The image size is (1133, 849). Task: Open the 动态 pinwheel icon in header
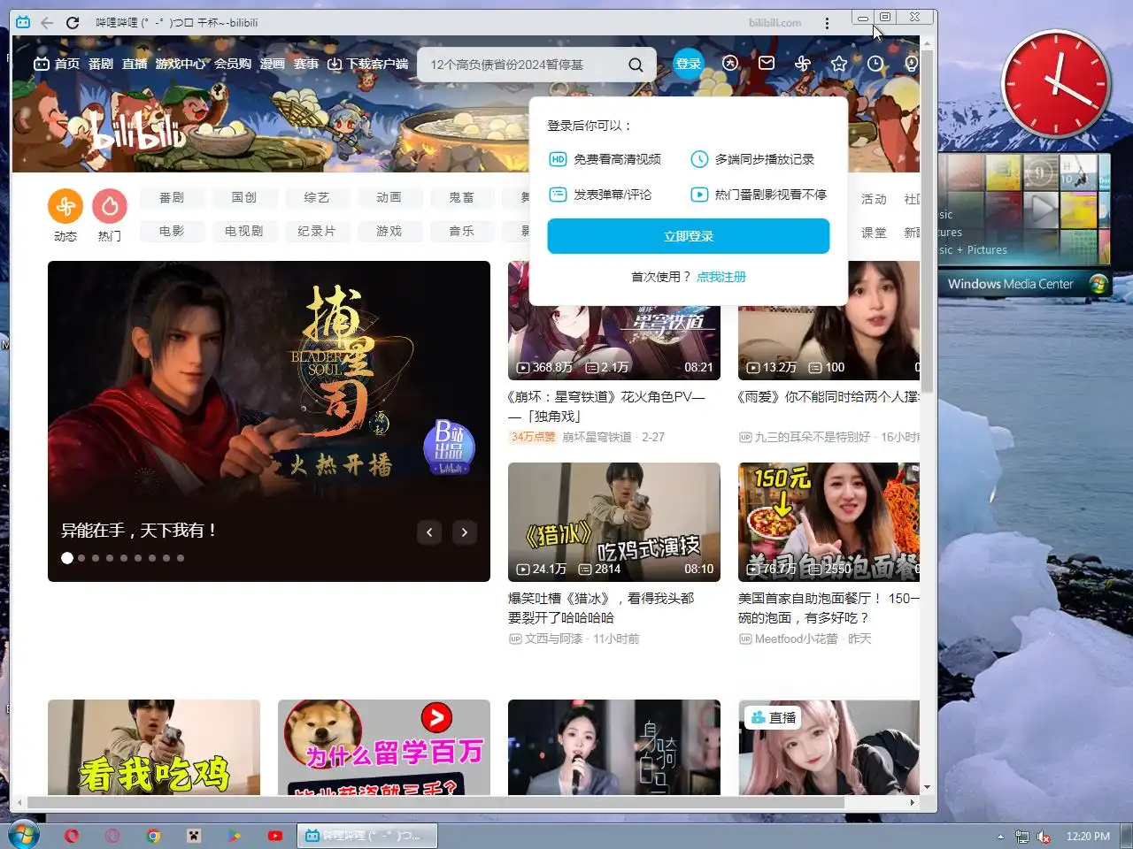(x=803, y=63)
